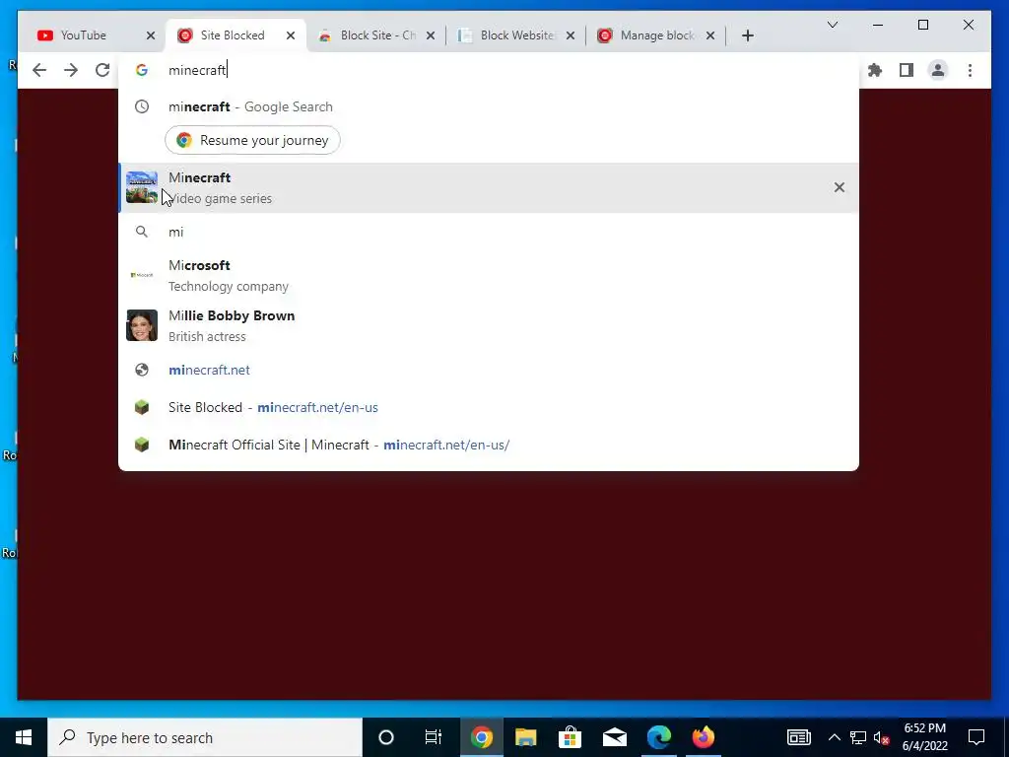The height and width of the screenshot is (757, 1009).
Task: Close the Manage block tab
Action: pyautogui.click(x=709, y=35)
